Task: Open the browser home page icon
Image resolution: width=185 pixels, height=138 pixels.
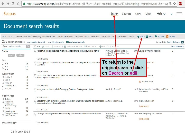Action: pyautogui.click(x=18, y=4)
